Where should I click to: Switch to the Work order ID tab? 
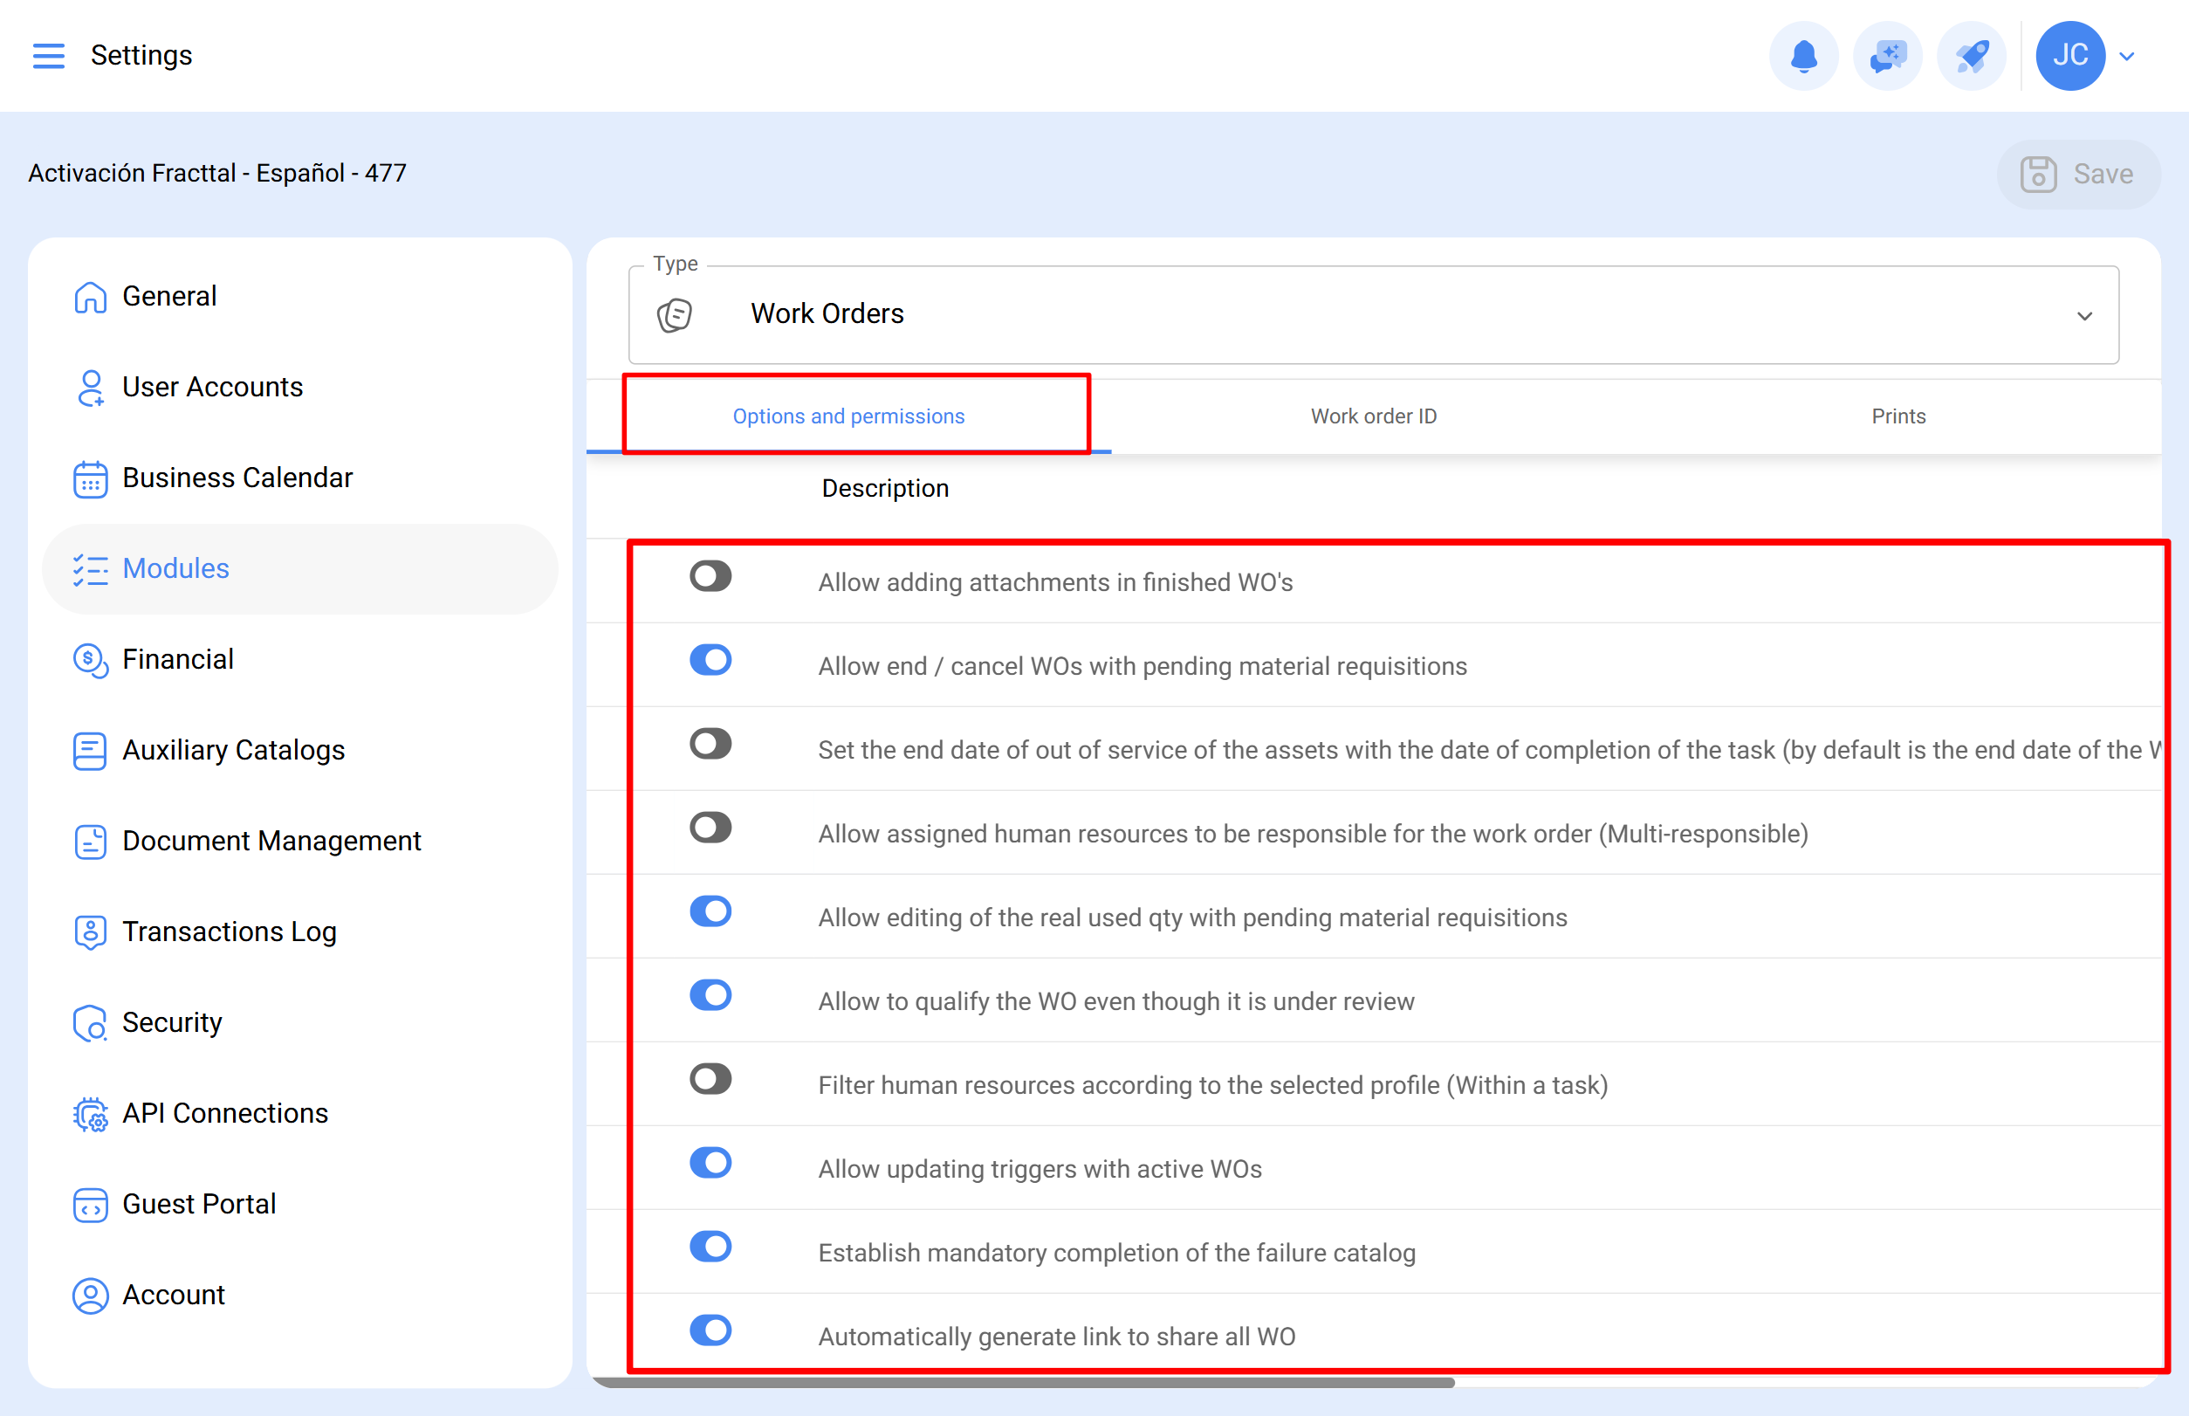tap(1374, 416)
